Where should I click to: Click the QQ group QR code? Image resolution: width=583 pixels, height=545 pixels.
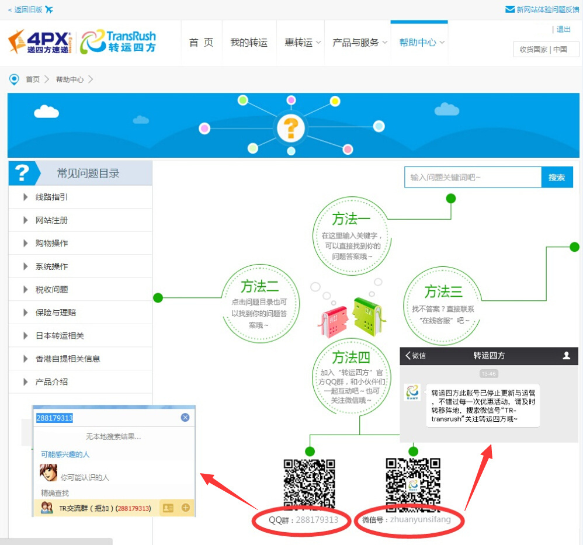click(x=310, y=484)
